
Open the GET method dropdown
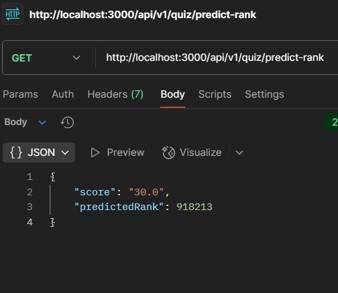[x=46, y=58]
